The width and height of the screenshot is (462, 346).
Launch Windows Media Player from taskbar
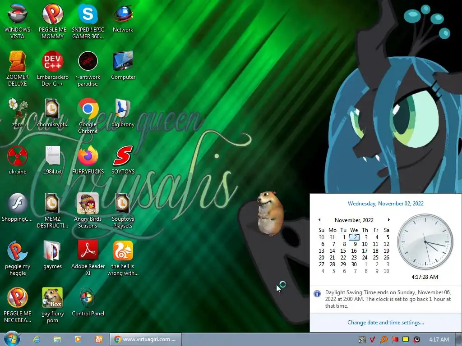[78, 339]
